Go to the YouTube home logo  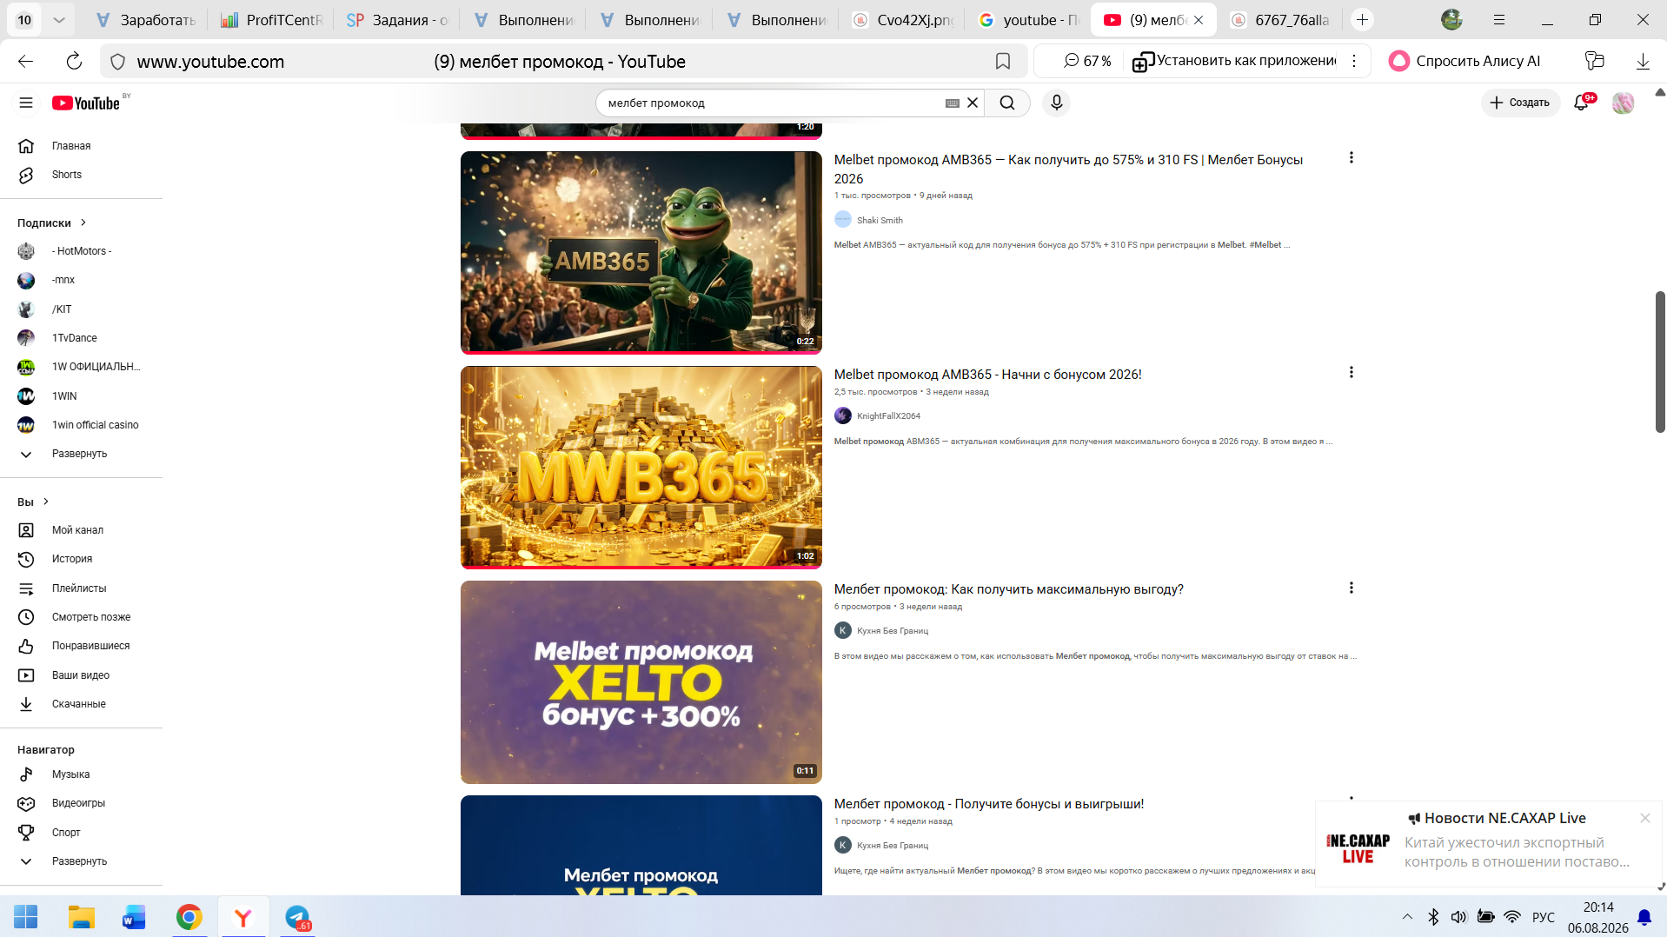[x=86, y=103]
